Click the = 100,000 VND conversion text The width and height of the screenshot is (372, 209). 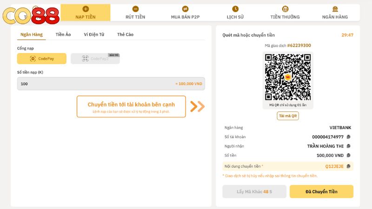[189, 84]
